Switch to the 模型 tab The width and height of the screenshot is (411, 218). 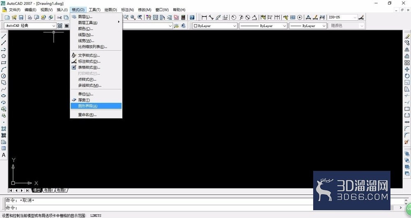[37, 190]
